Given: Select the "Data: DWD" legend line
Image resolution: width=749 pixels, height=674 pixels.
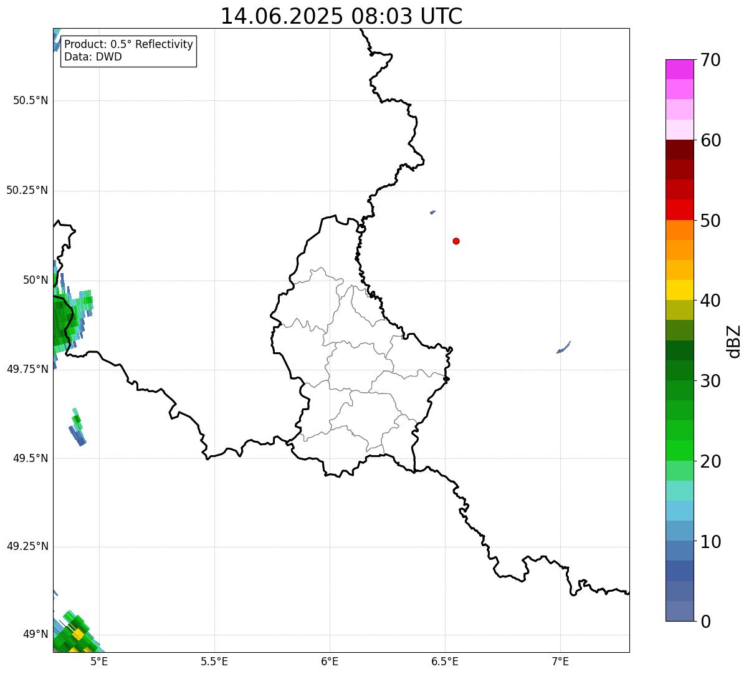Looking at the screenshot, I should 93,57.
